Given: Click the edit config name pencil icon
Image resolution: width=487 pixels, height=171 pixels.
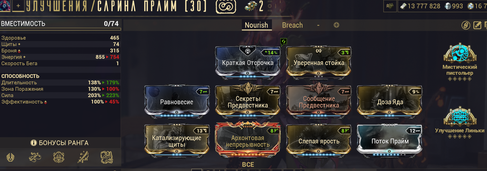Looking at the screenshot, I should coord(477,25).
